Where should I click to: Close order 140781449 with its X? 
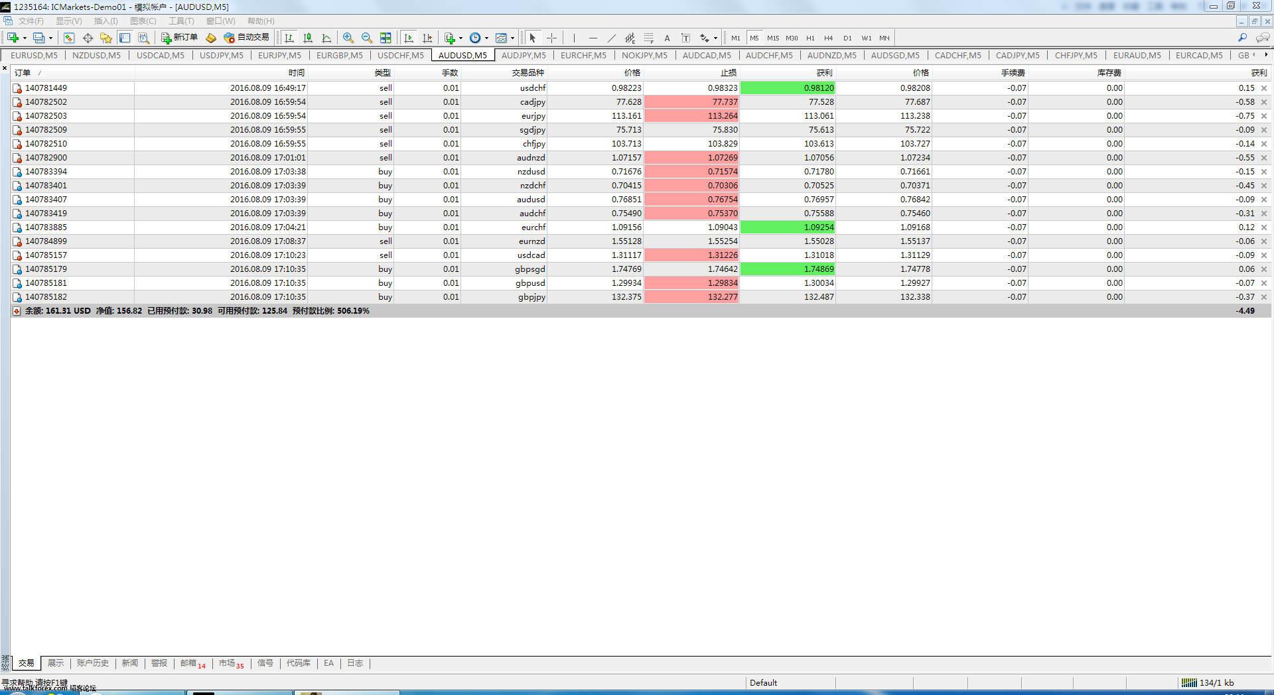pyautogui.click(x=1264, y=88)
